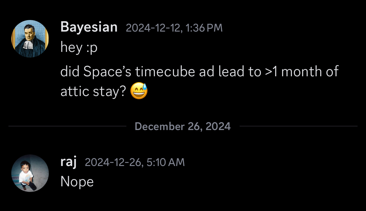Open Bayesian's profile avatar

[30, 39]
